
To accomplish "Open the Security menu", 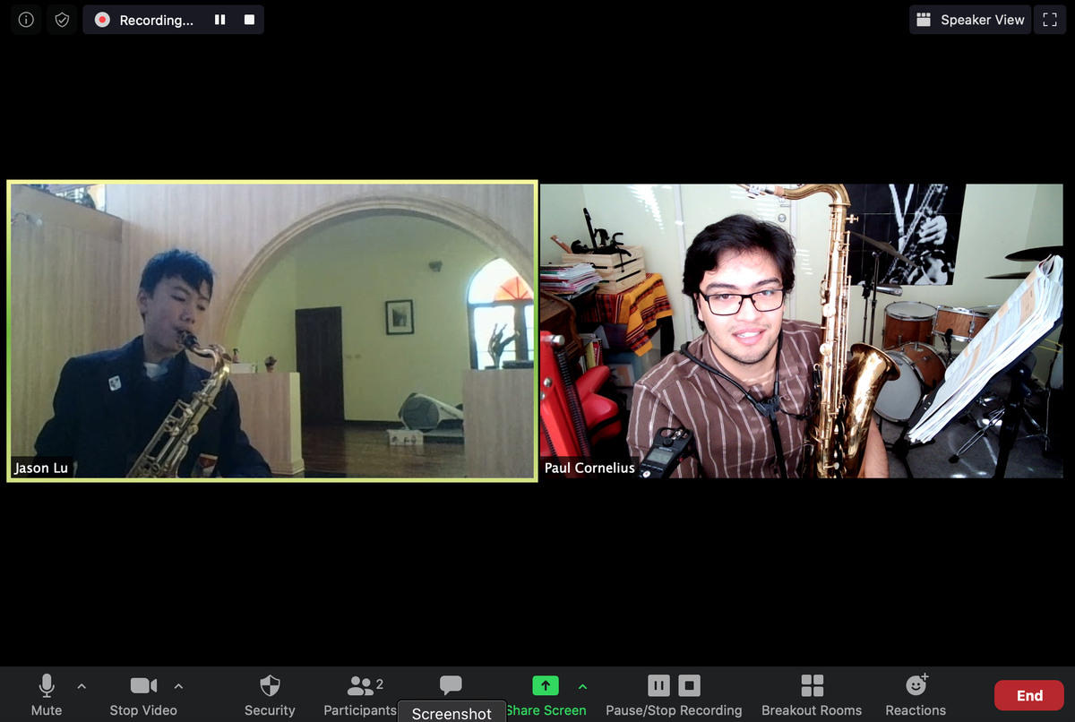I will [270, 695].
